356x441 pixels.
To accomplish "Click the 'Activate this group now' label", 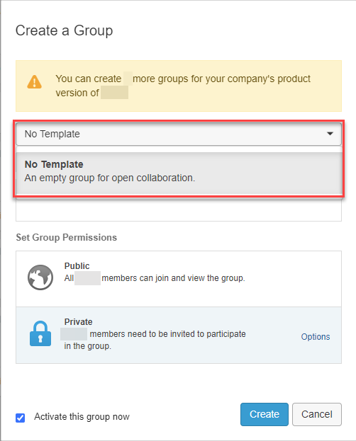I will click(82, 416).
